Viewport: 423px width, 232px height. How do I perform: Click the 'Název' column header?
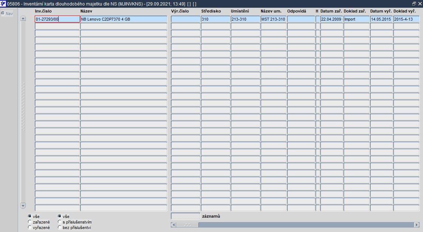(86, 11)
